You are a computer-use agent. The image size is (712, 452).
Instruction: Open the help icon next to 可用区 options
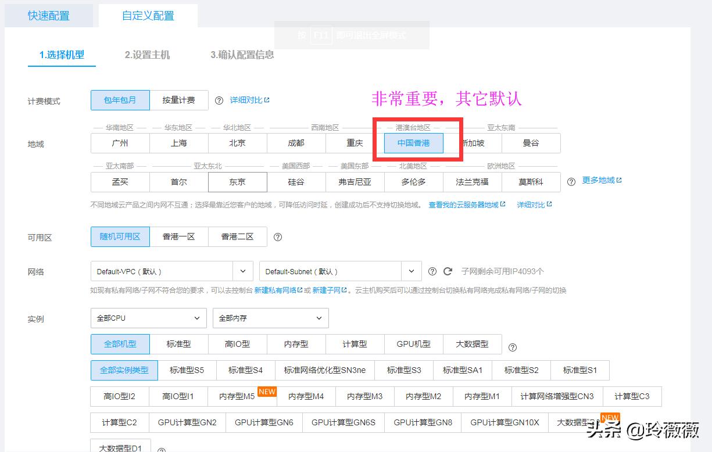[x=278, y=237]
